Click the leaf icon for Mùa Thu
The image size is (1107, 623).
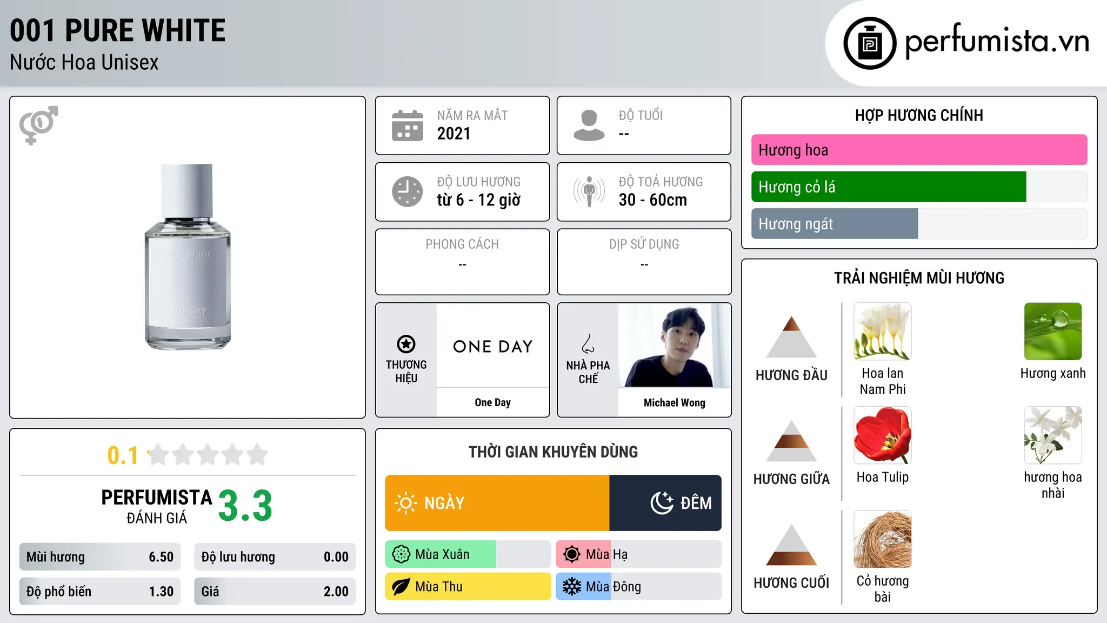[x=401, y=587]
